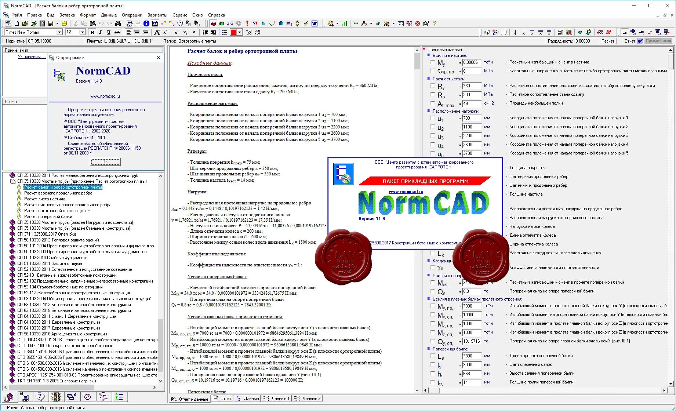This screenshot has height=411, width=676.
Task: Click the yellow lightning bolt icon
Action: coord(306,23)
